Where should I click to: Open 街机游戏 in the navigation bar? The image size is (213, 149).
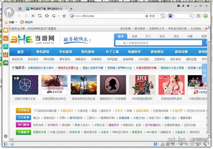pyautogui.click(x=88, y=52)
